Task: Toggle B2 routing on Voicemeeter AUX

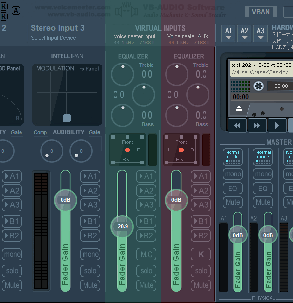Action: (x=201, y=236)
